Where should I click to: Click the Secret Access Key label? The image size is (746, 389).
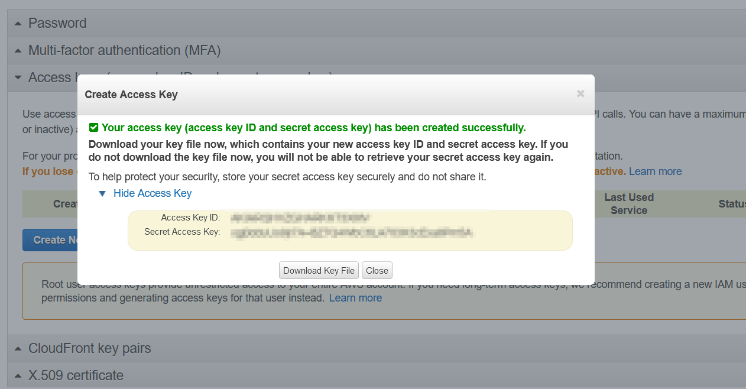coord(182,232)
